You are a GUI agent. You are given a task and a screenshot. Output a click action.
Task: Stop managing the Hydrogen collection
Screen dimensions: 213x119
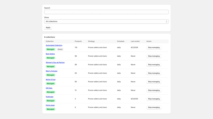(154, 99)
